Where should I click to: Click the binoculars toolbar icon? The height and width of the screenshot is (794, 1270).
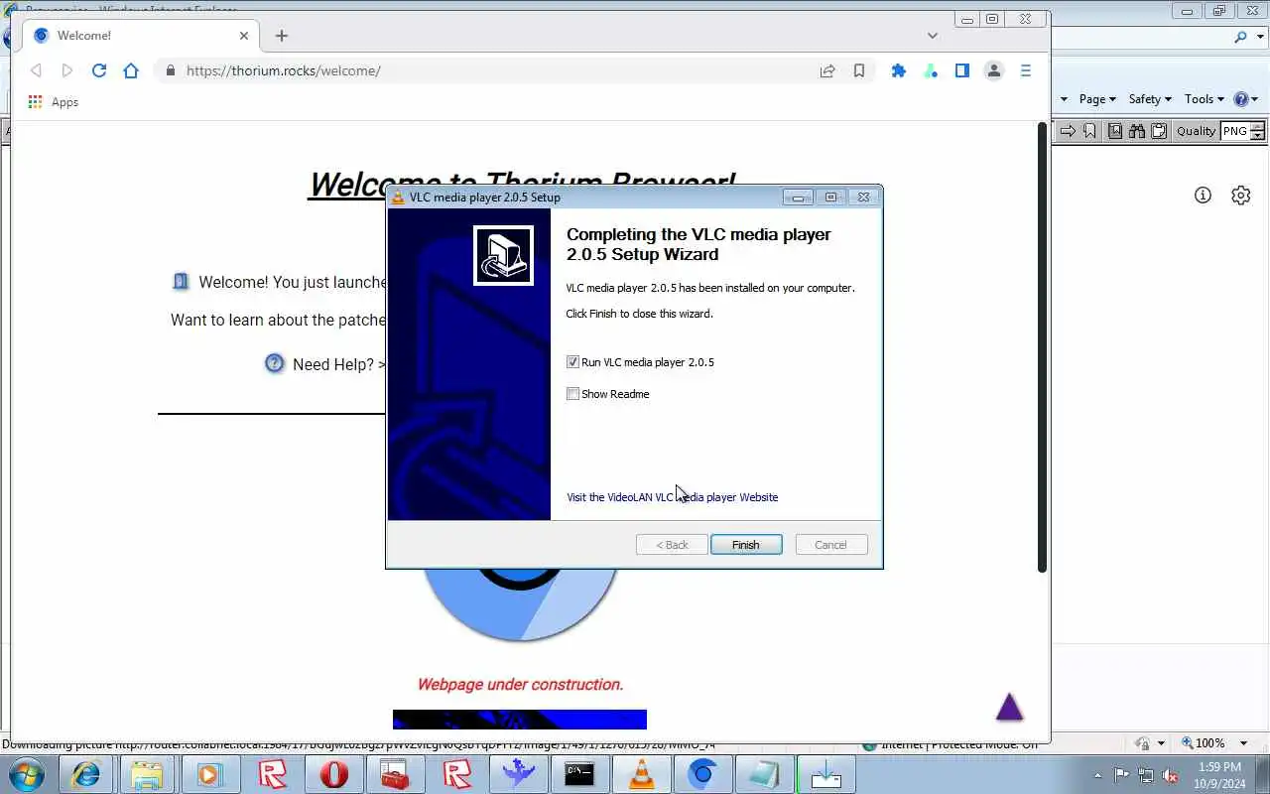1137,131
